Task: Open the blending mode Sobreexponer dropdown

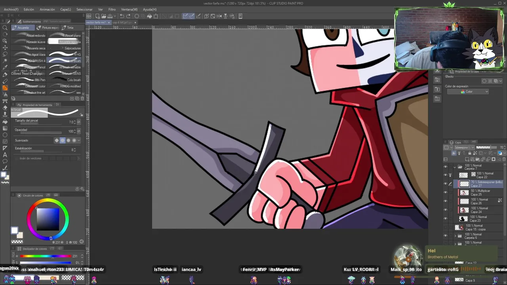Action: click(x=464, y=148)
